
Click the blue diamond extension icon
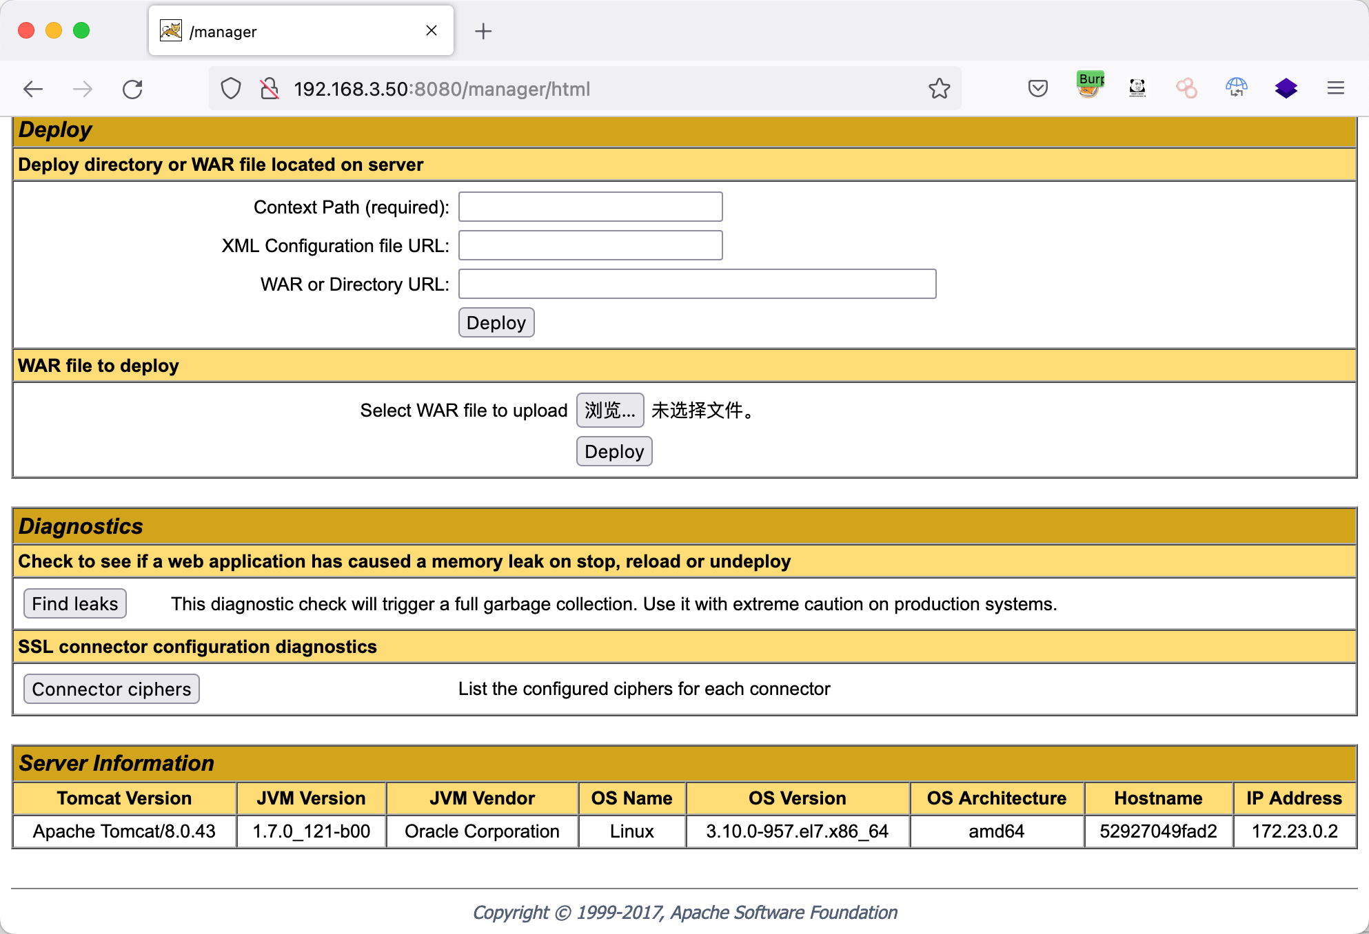(1286, 88)
